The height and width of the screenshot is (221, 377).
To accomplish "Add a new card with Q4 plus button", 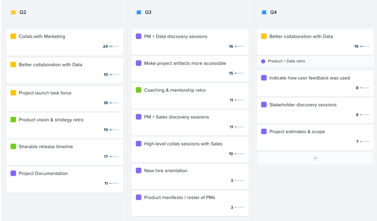I will click(x=316, y=158).
